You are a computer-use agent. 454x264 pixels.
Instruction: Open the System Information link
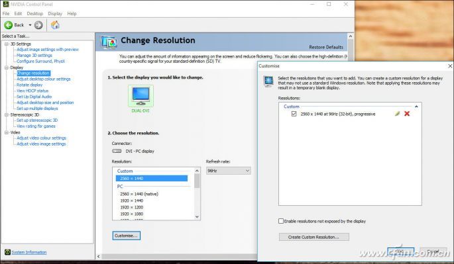coord(29,253)
